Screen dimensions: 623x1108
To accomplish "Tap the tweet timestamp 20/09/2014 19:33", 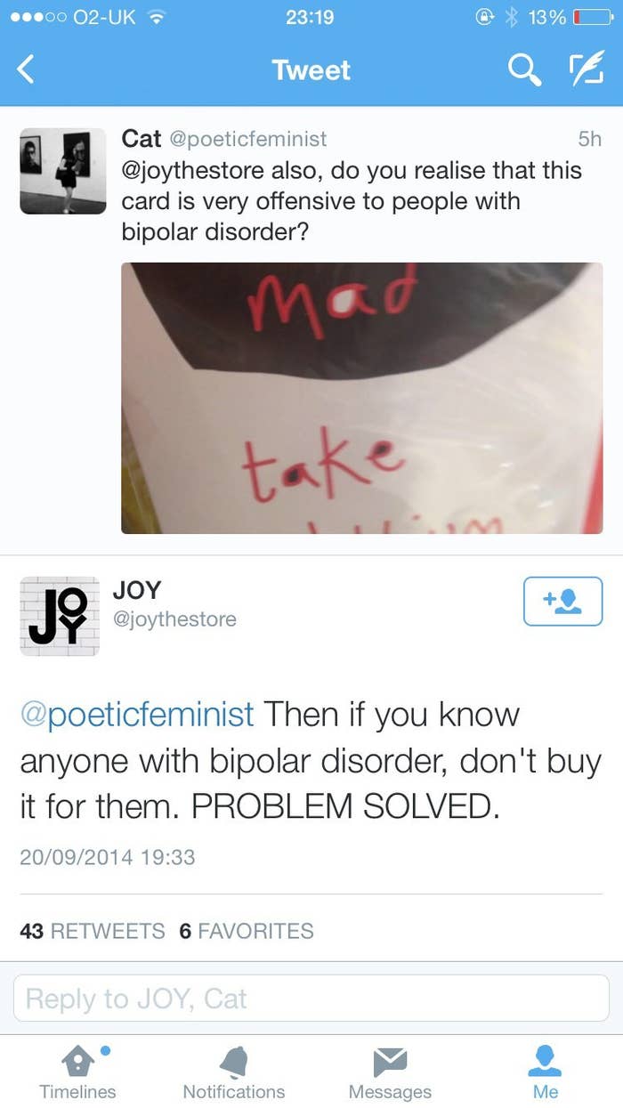I will pyautogui.click(x=107, y=857).
